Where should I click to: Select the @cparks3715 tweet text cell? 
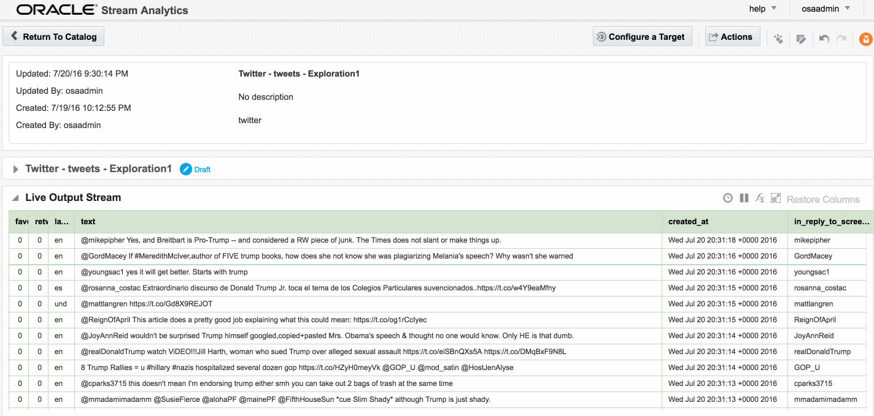point(368,384)
